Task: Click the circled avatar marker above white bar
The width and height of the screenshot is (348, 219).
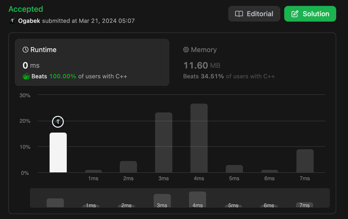Action: pyautogui.click(x=58, y=122)
